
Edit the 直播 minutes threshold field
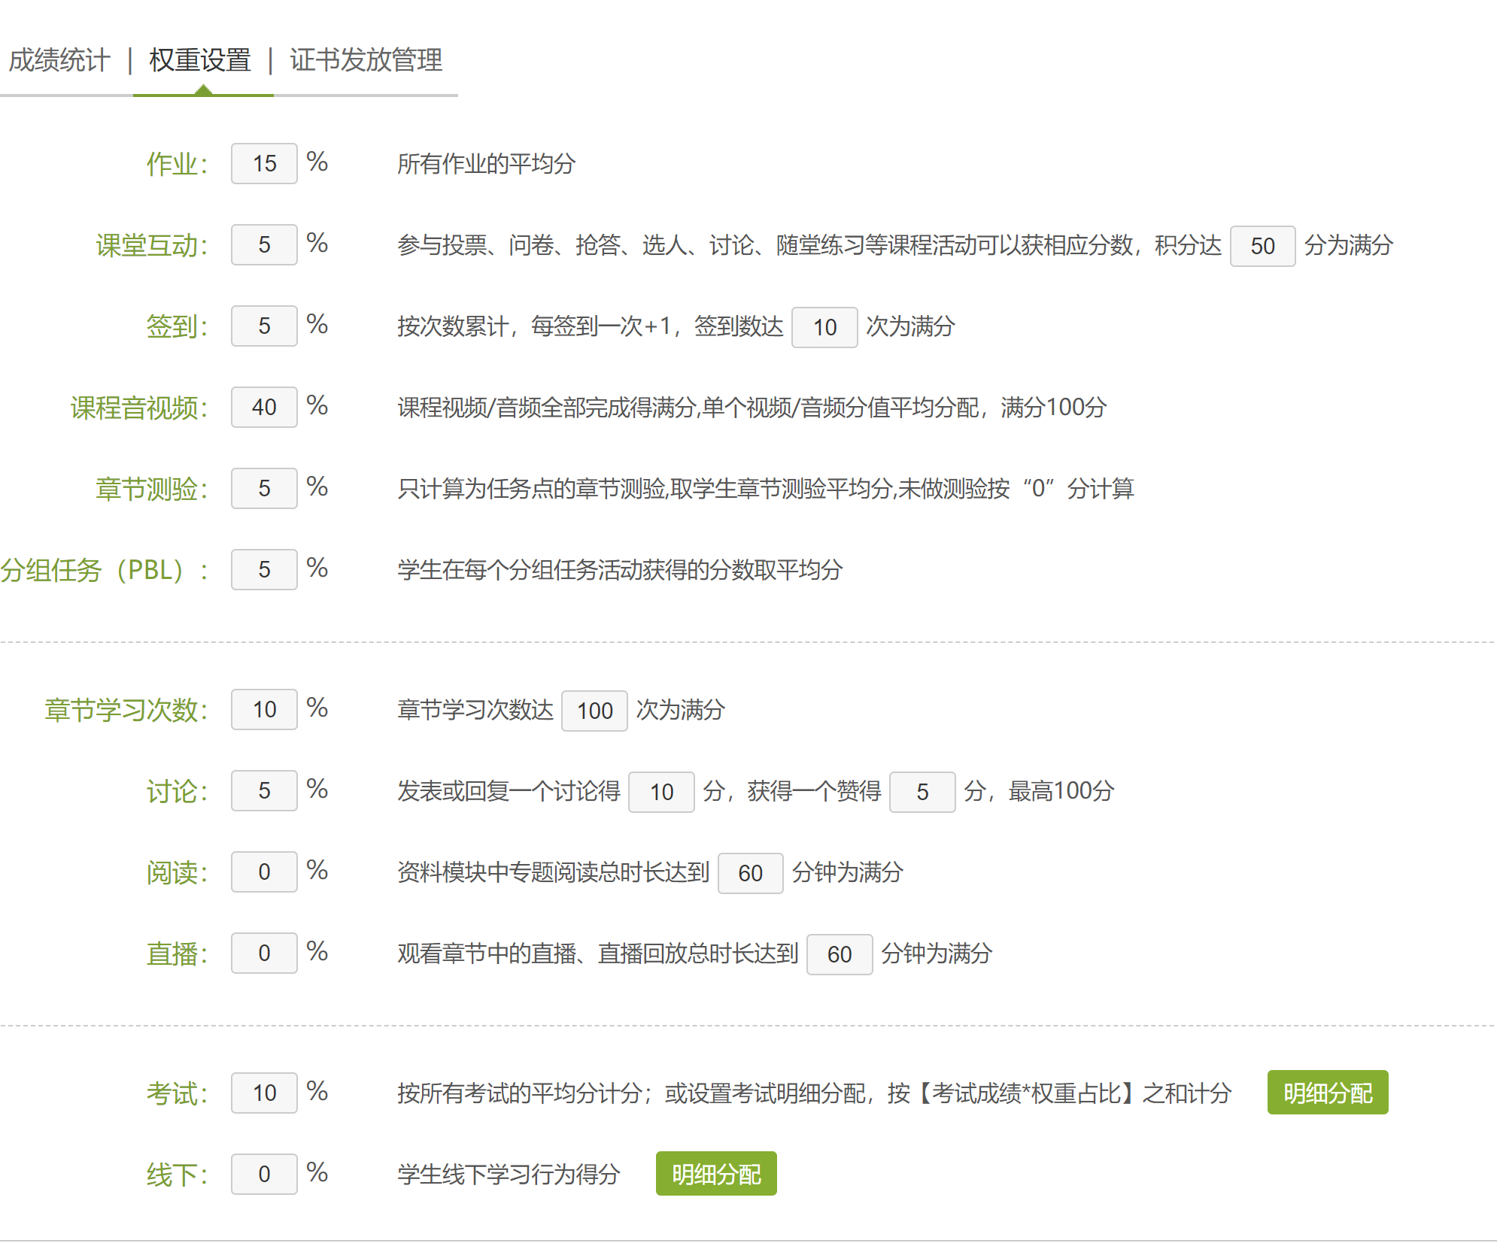coord(839,955)
